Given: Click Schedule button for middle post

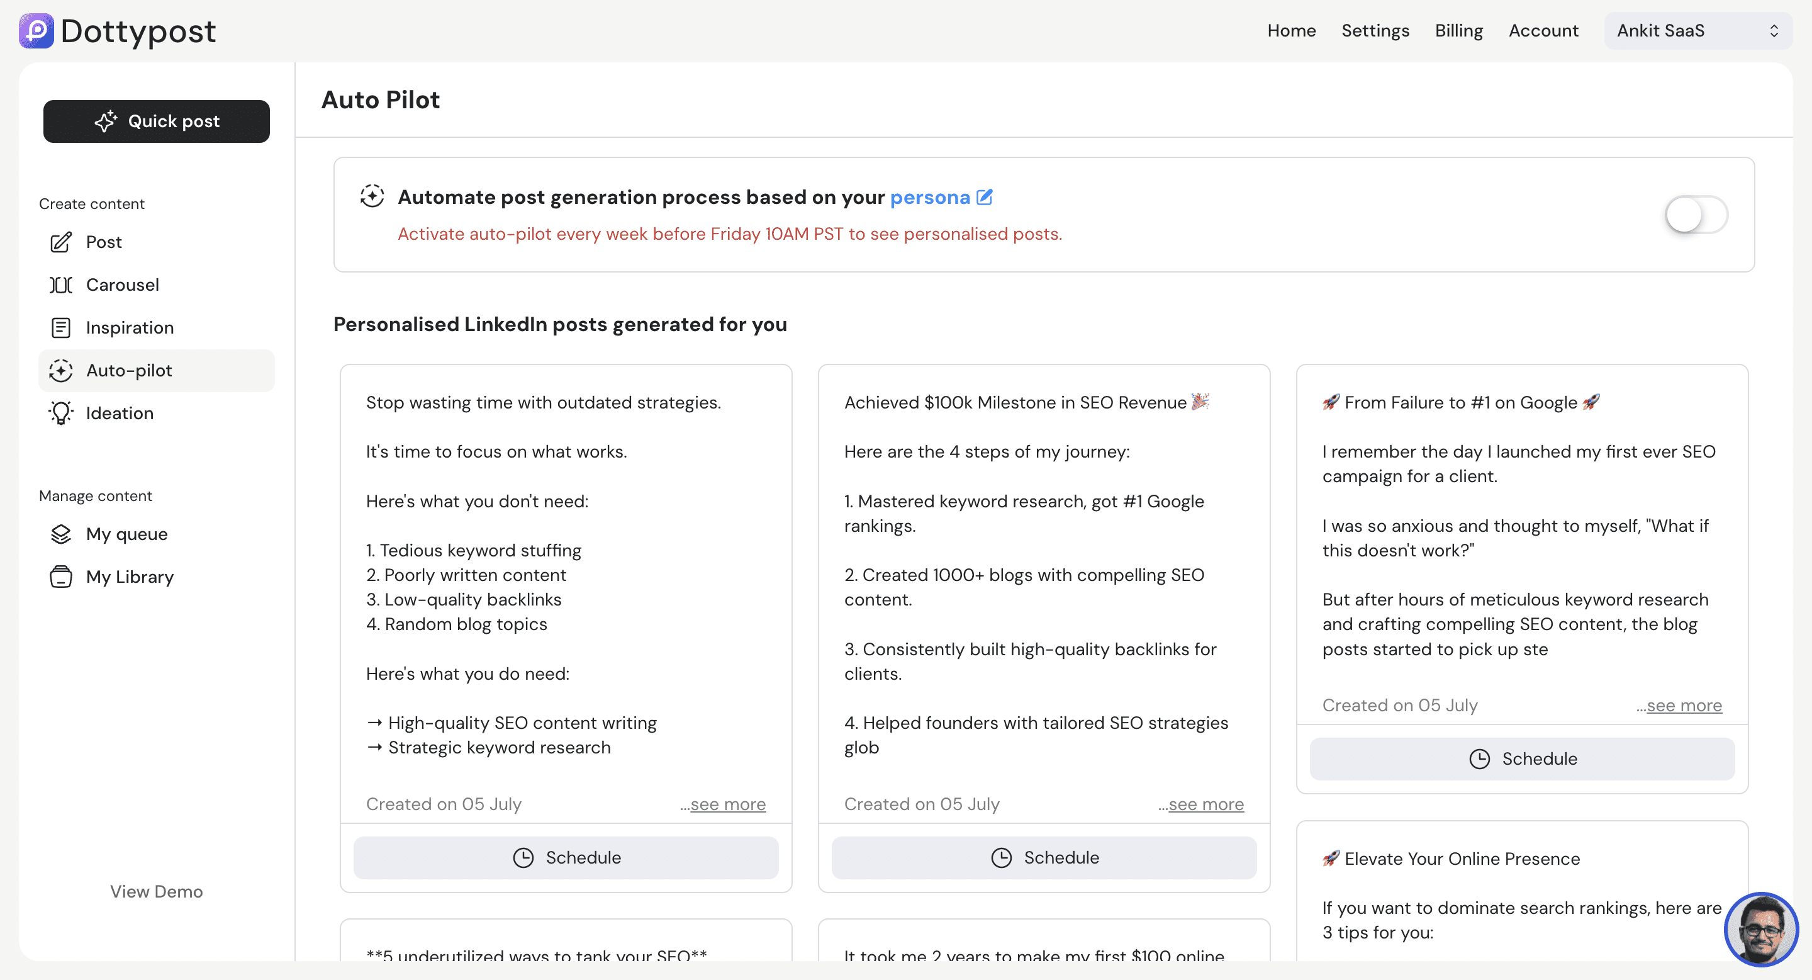Looking at the screenshot, I should click(1044, 857).
